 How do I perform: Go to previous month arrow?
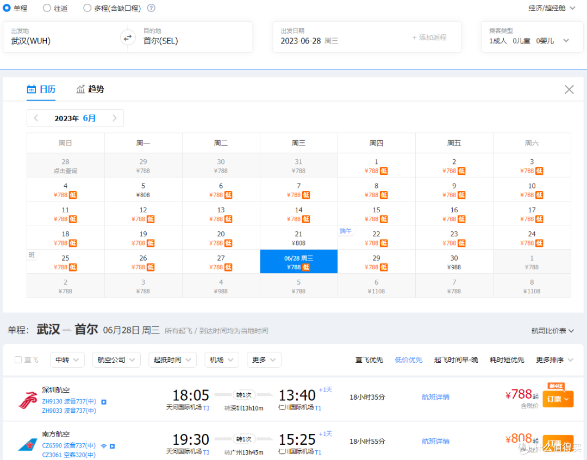click(36, 118)
